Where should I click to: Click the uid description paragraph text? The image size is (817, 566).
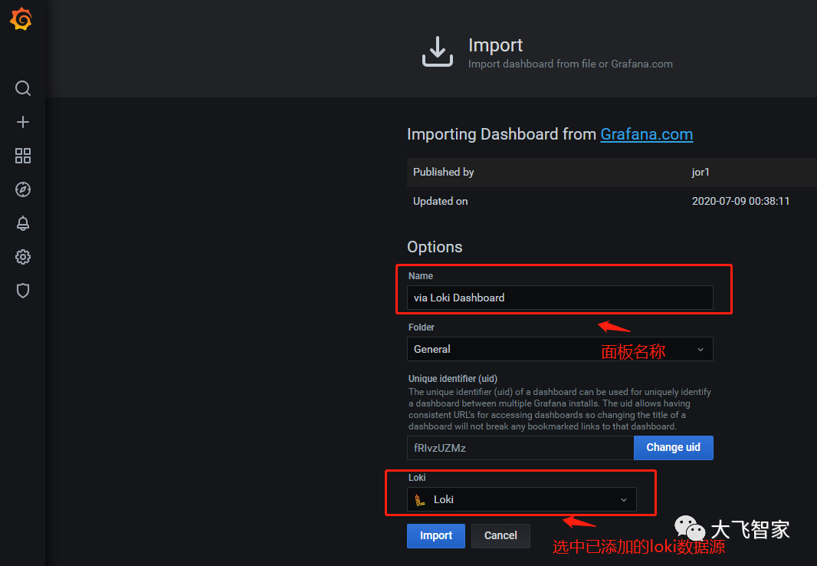pos(559,409)
